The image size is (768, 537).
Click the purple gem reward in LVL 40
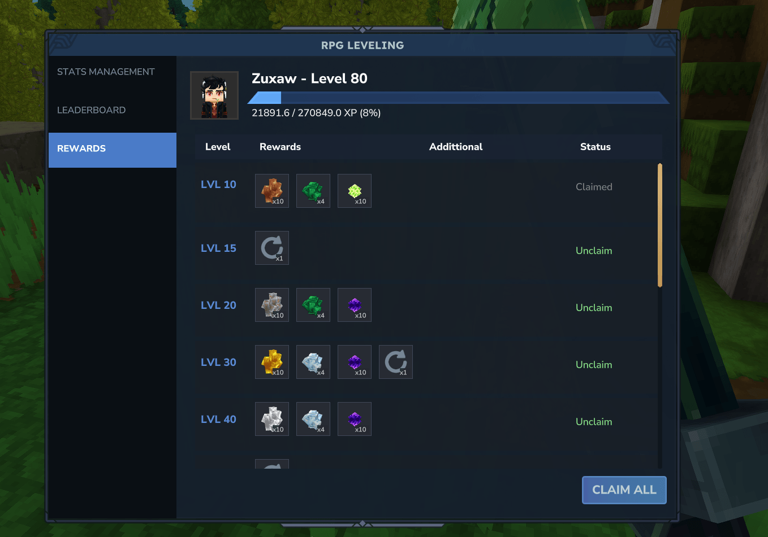tap(355, 419)
